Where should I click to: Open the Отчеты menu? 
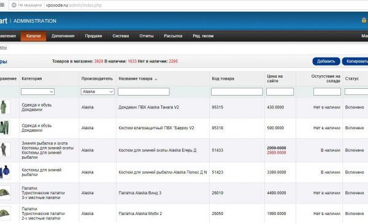(147, 36)
